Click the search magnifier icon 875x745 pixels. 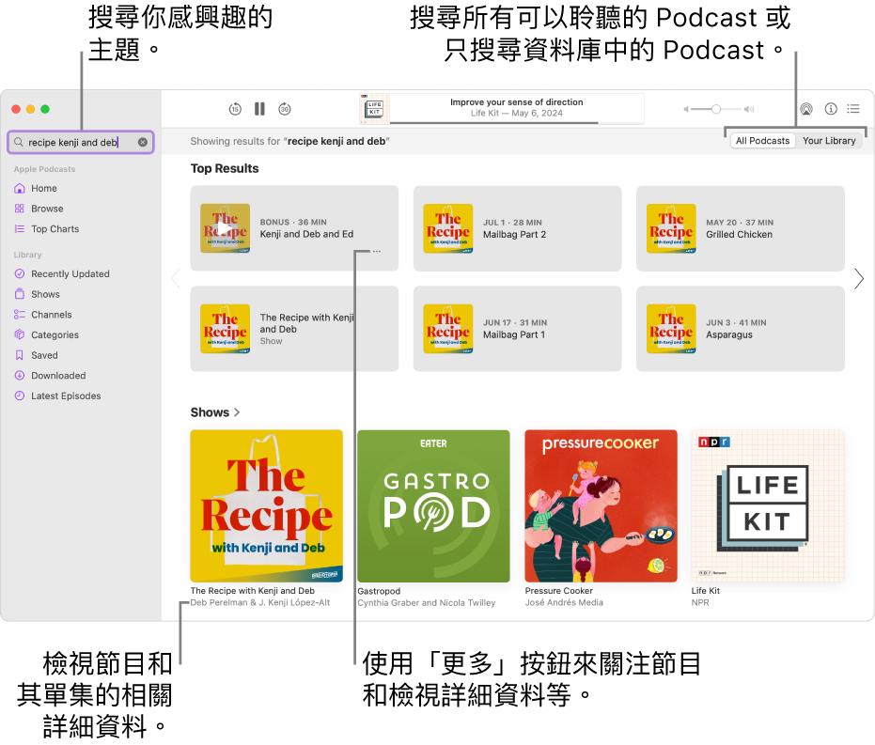coord(19,142)
